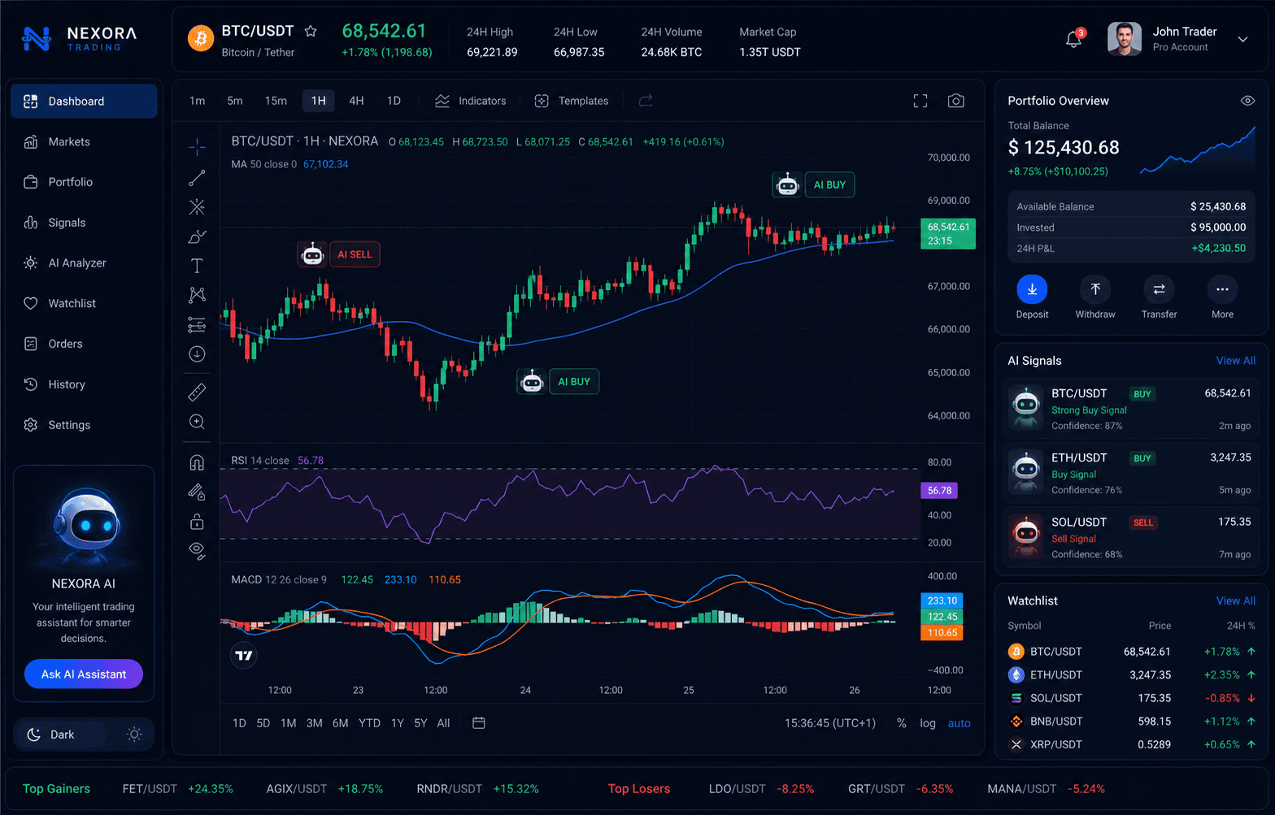Click GRT/USDT in Top Losers
Viewport: 1275px width, 815px height.
[x=901, y=789]
